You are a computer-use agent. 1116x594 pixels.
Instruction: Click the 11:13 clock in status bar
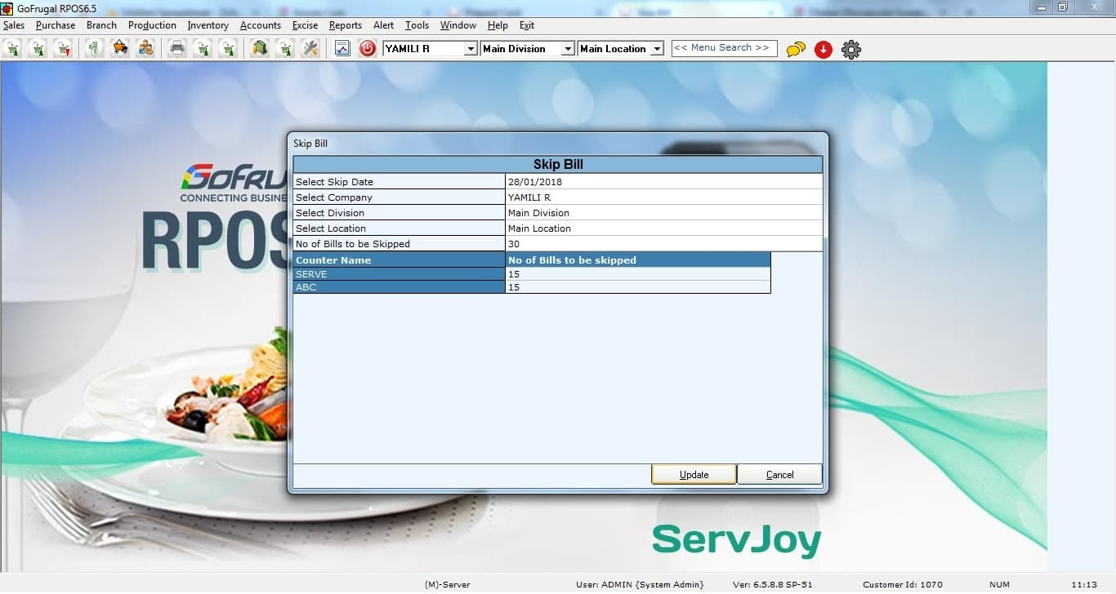1084,584
